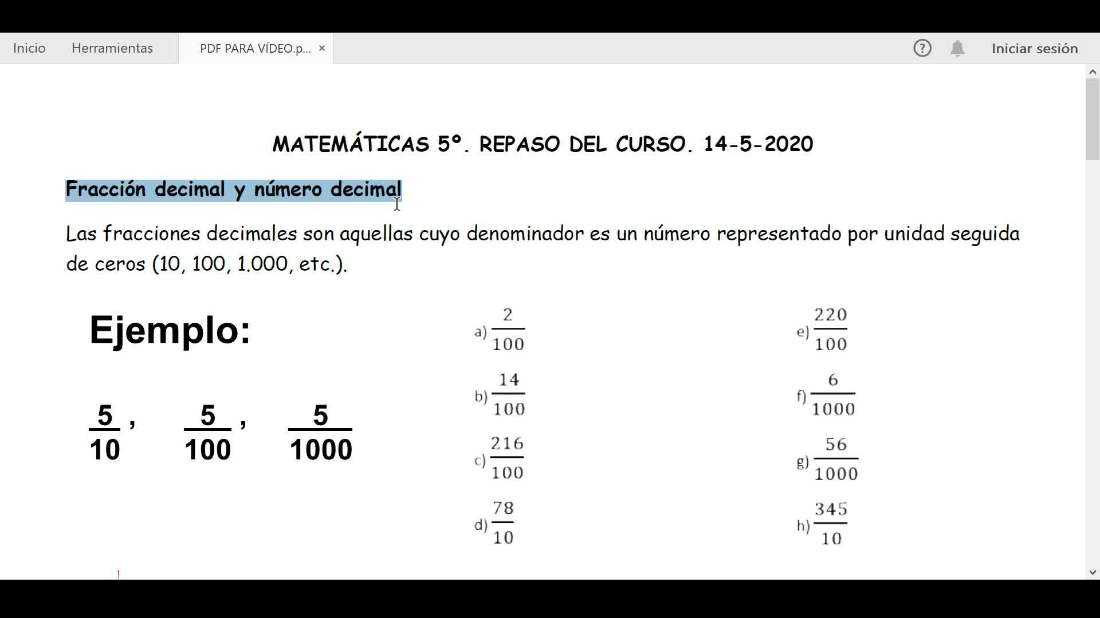
Task: Open the Help question mark icon
Action: [922, 48]
